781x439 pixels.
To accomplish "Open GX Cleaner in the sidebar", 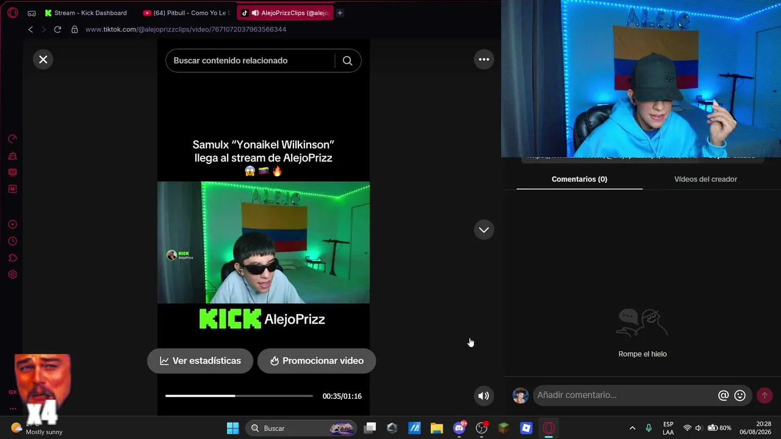I will point(12,155).
